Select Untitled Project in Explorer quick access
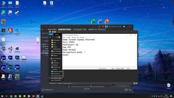 tap(56, 49)
